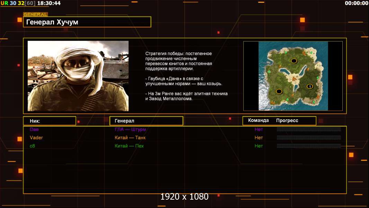
Task: Click the 18:30:44 clock display
Action: click(49, 3)
